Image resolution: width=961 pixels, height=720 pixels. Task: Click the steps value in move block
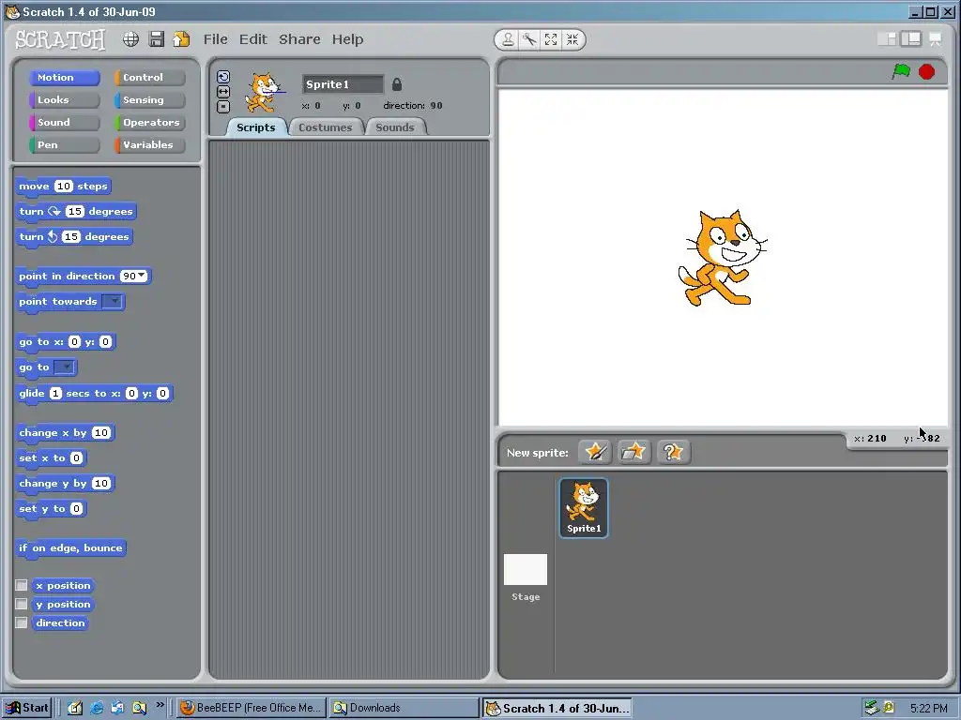point(64,187)
